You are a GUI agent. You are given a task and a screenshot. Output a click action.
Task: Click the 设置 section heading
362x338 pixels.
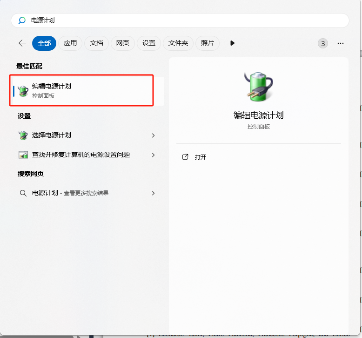(24, 116)
